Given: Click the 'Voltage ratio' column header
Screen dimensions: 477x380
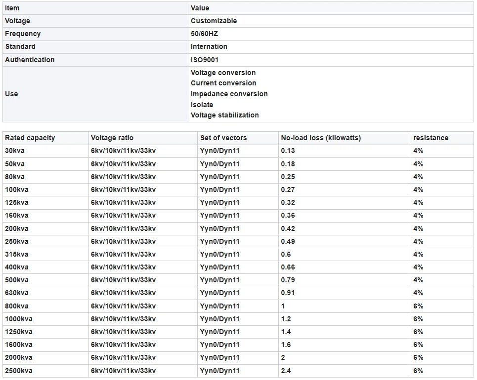Looking at the screenshot, I should tap(112, 138).
